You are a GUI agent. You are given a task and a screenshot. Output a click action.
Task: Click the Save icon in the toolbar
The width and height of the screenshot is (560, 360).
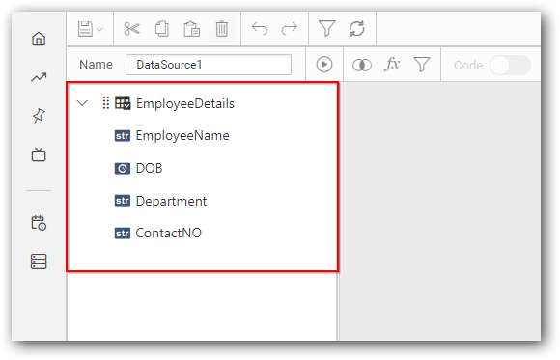(x=85, y=29)
